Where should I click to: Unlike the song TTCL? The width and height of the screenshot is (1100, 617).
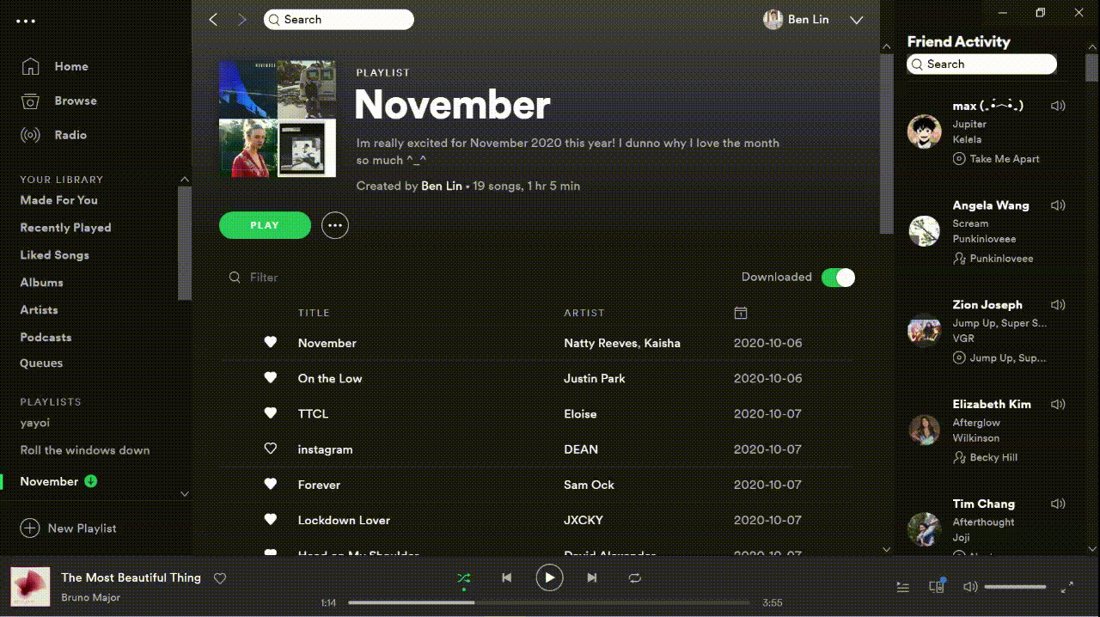tap(270, 413)
